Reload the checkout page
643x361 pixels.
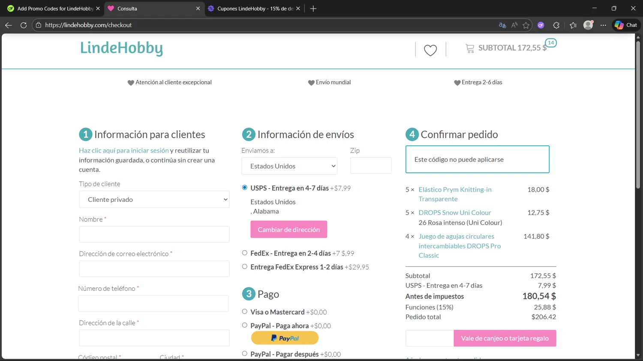click(x=24, y=25)
